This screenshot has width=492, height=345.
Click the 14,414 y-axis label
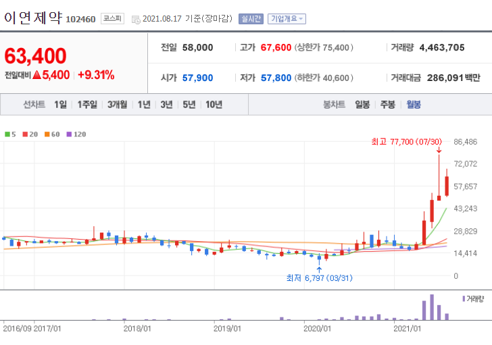point(466,253)
